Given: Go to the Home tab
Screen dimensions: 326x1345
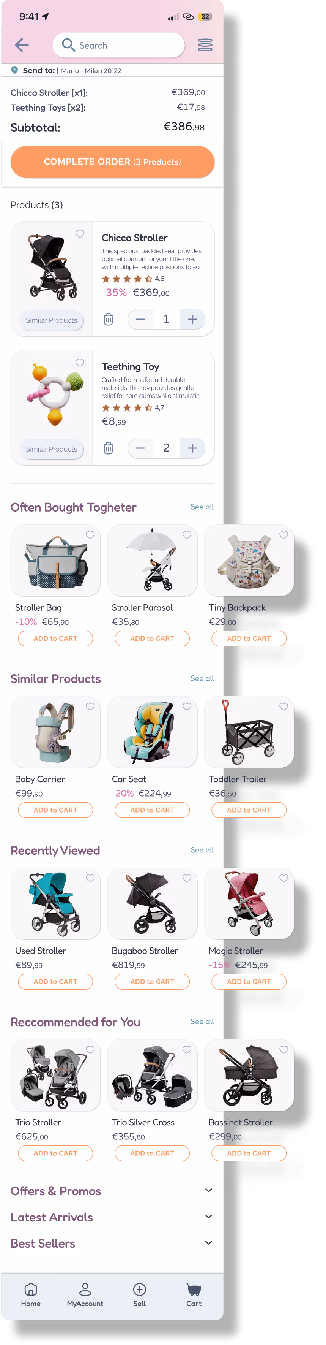Looking at the screenshot, I should tap(31, 1294).
